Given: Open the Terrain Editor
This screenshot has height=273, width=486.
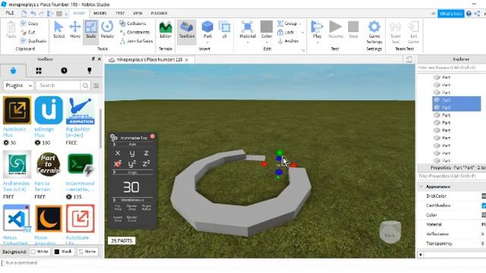Looking at the screenshot, I should 166,30.
